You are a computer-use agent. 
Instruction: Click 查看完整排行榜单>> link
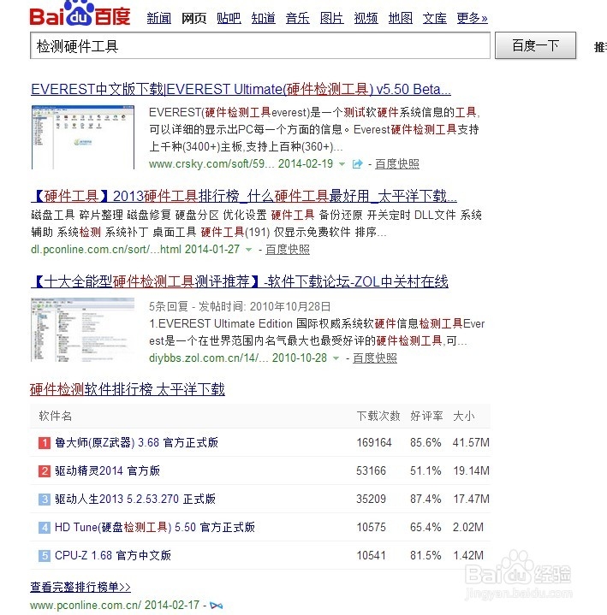pyautogui.click(x=80, y=587)
